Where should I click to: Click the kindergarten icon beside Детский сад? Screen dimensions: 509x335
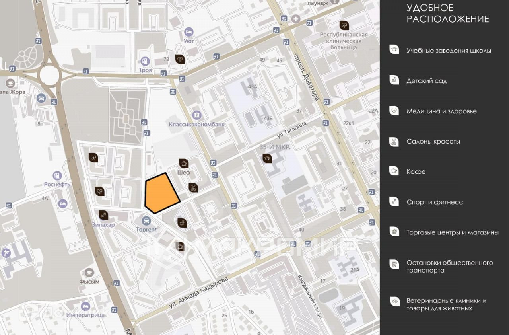[x=394, y=80]
